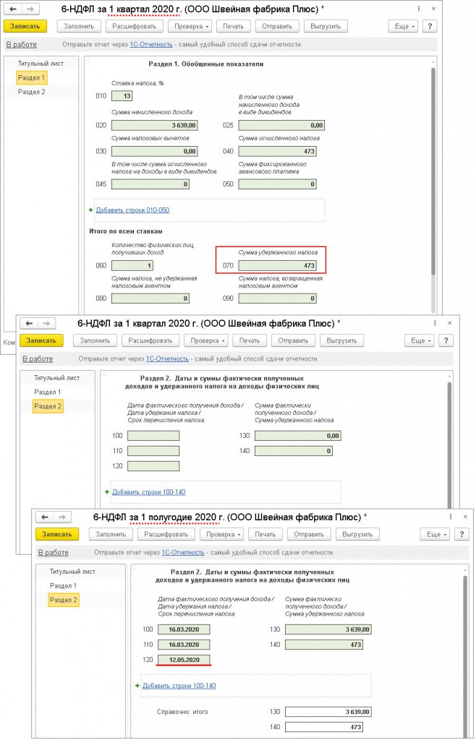The height and width of the screenshot is (740, 476).
Task: Click the Расшифровать button in the topmost window
Action: (135, 26)
